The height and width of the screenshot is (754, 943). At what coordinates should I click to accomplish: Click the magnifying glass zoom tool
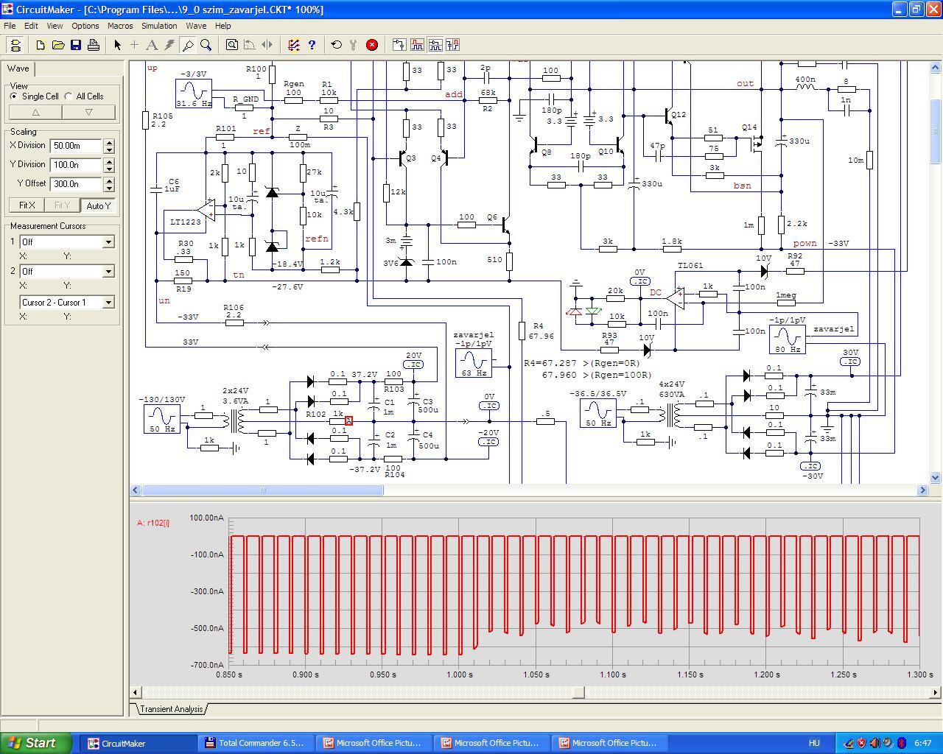tap(206, 45)
